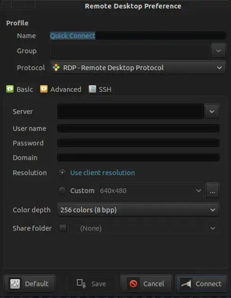The image size is (231, 298).
Task: Click the red Cancel prohibition icon
Action: 133,284
